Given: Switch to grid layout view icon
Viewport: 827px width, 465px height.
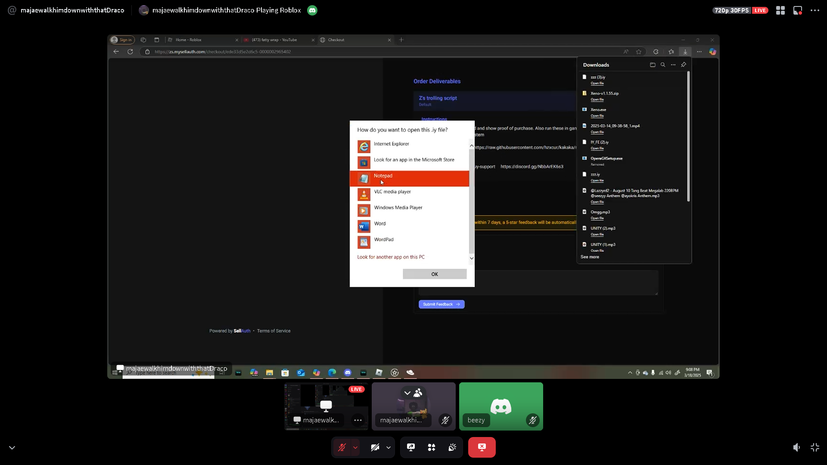Looking at the screenshot, I should click(x=780, y=10).
